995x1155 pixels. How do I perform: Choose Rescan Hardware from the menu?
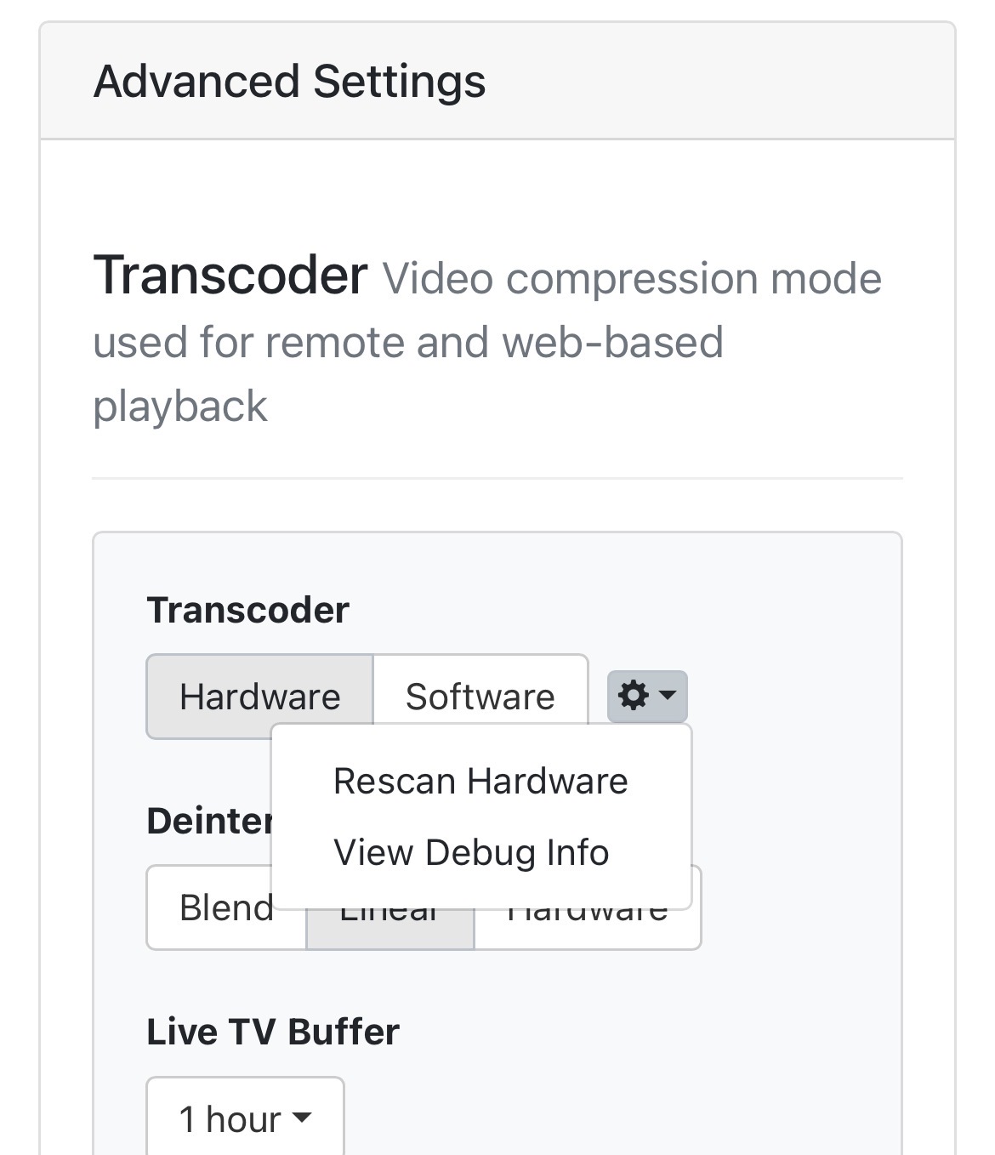(480, 781)
